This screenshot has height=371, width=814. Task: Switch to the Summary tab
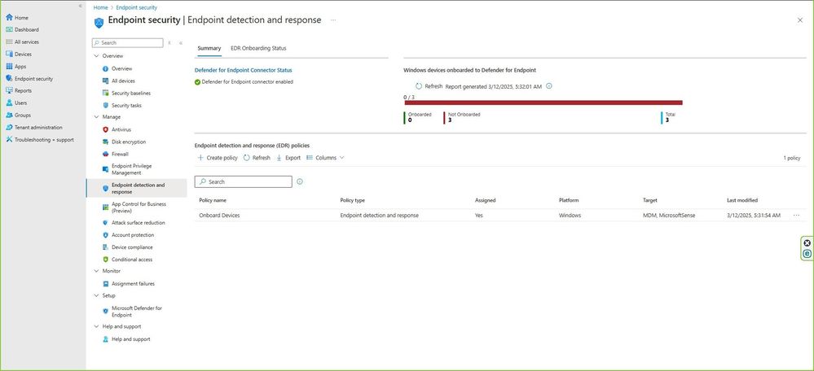pyautogui.click(x=209, y=48)
